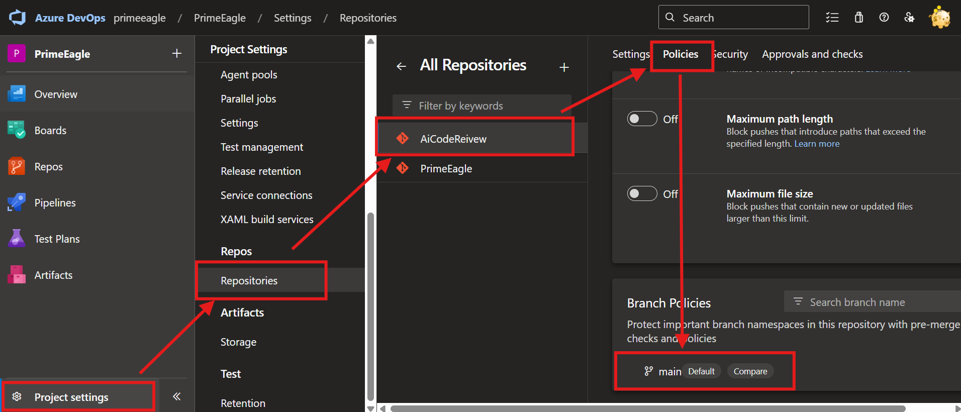Click the search magnifier icon

tap(670, 17)
